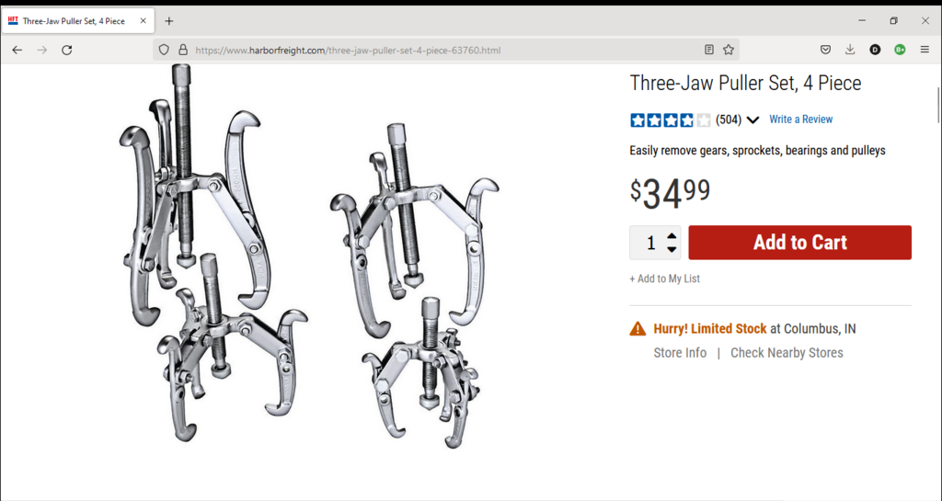The height and width of the screenshot is (501, 942).
Task: Expand the ratings breakdown chevron
Action: click(x=752, y=120)
